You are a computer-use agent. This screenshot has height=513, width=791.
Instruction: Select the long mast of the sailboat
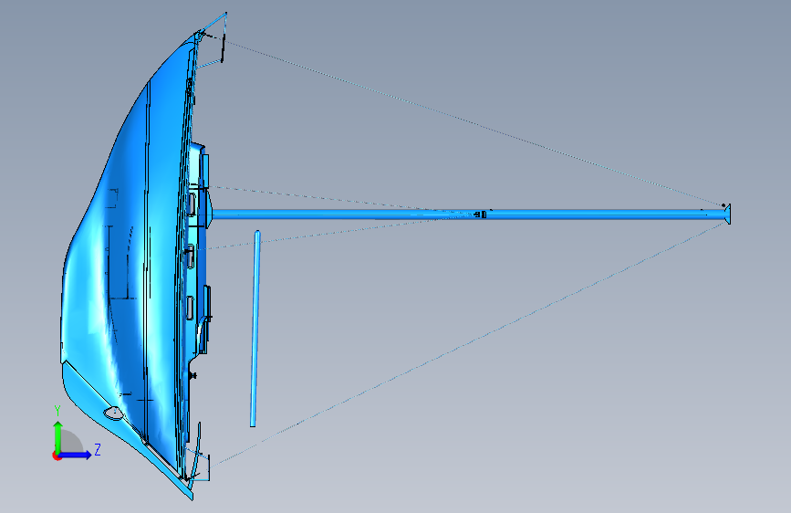click(469, 215)
